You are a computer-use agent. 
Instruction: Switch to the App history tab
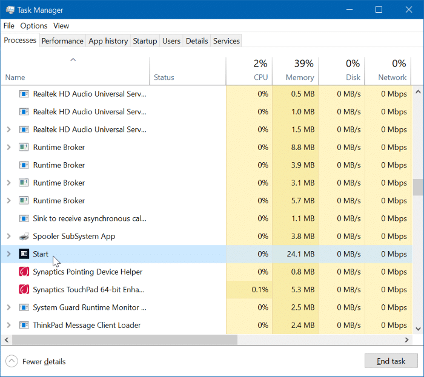(108, 41)
